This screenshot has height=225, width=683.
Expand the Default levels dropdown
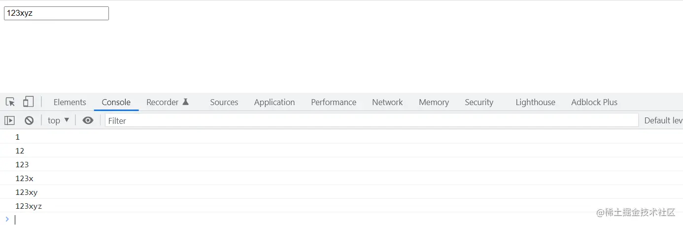click(x=663, y=120)
